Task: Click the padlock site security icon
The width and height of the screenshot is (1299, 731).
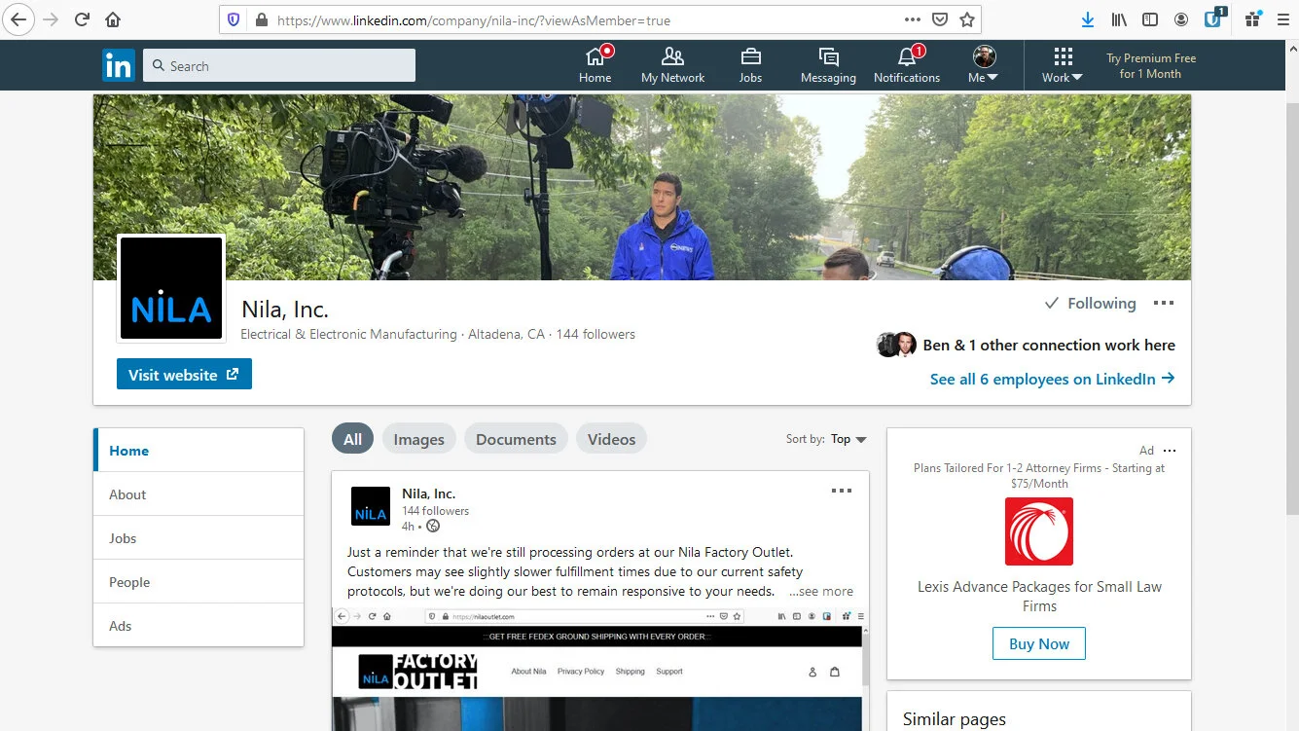Action: (260, 19)
